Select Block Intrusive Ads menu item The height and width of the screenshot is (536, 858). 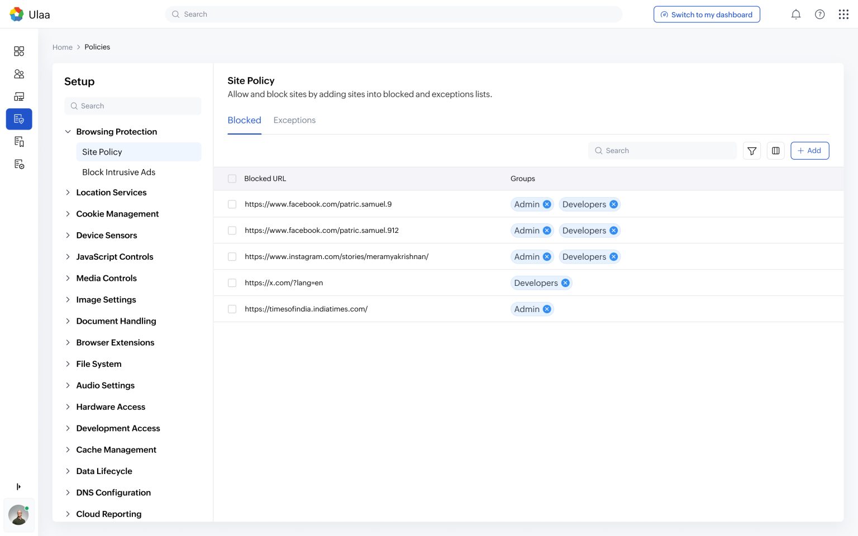coord(118,172)
